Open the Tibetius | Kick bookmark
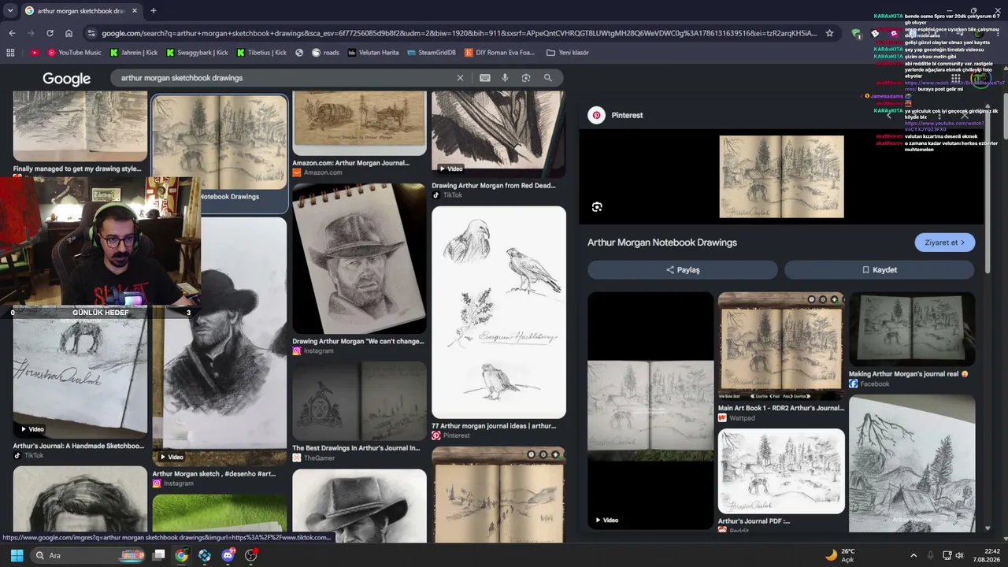Image resolution: width=1008 pixels, height=567 pixels. [x=261, y=53]
